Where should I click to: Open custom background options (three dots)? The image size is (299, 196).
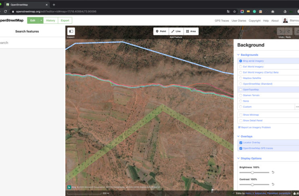297,107
